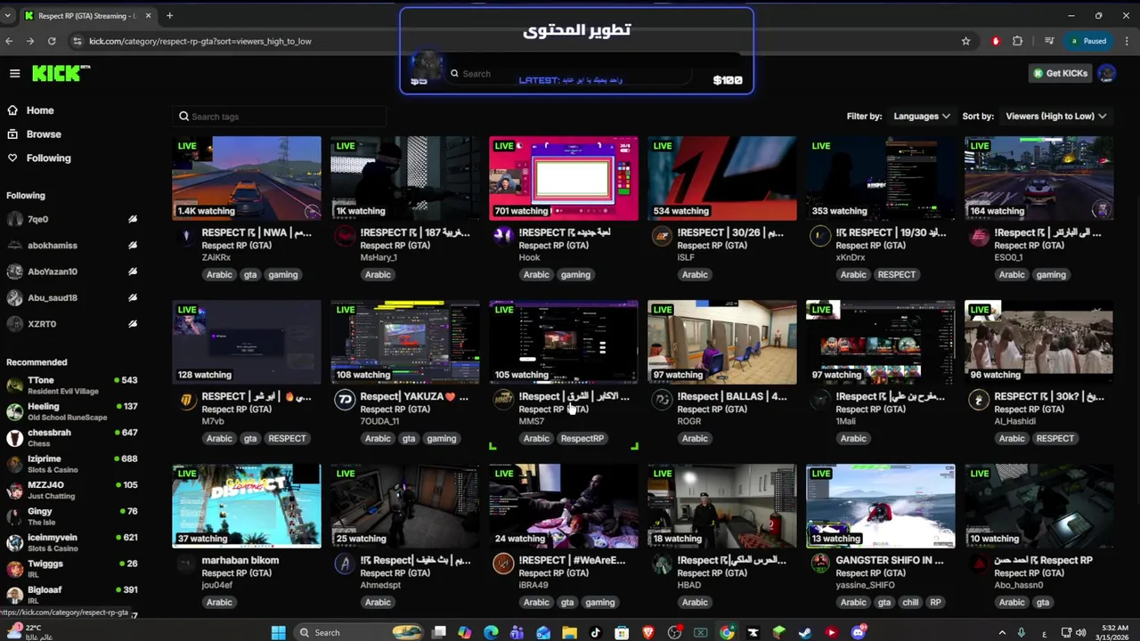Open recommended channel Twiggs
Screen dimensions: 1140x641
tap(71, 568)
